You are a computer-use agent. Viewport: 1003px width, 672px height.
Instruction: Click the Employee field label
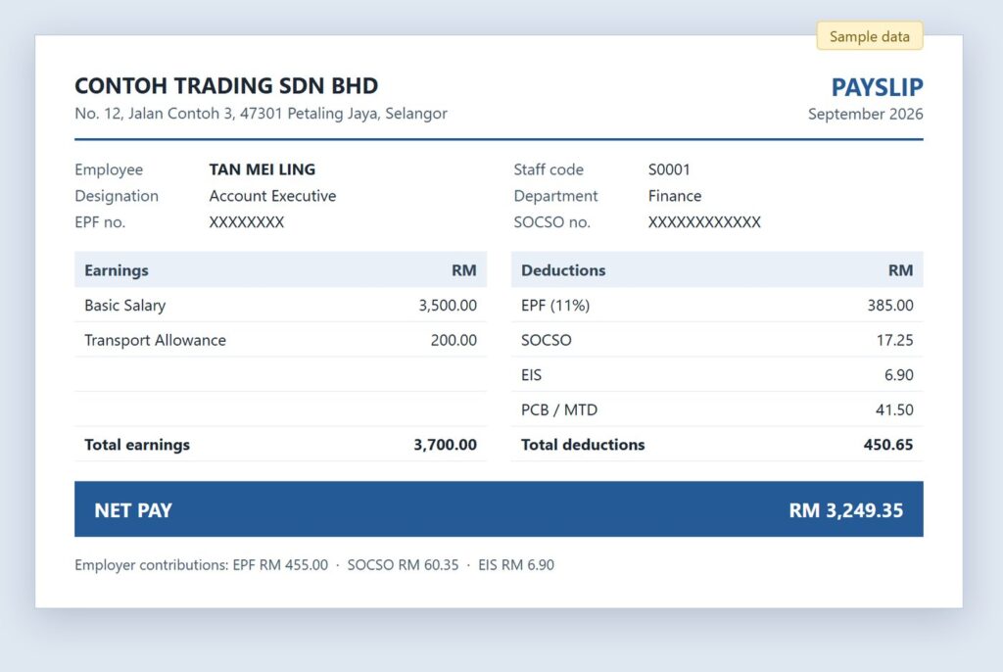click(x=109, y=169)
